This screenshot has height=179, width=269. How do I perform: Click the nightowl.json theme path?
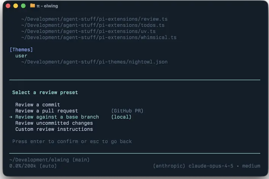94,62
